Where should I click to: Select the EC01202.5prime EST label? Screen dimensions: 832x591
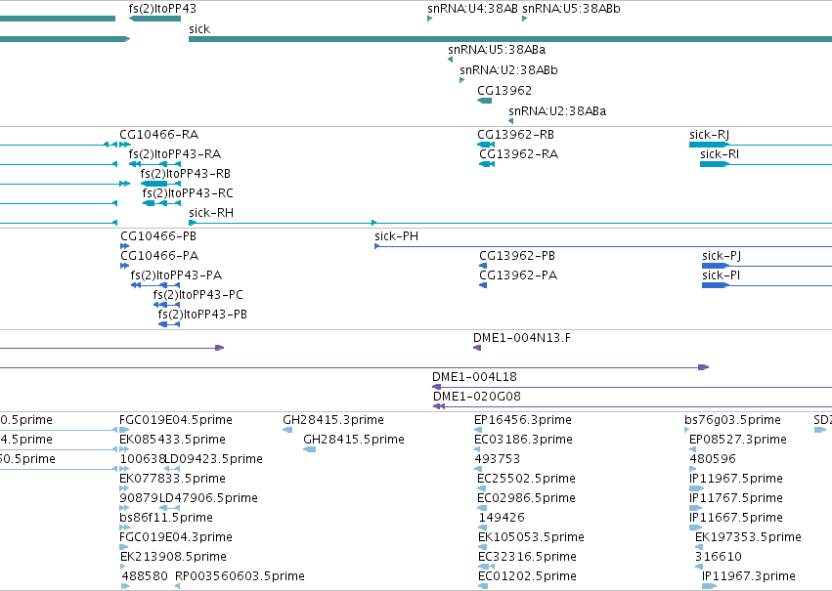527,576
